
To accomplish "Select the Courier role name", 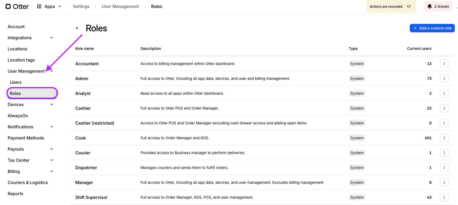I will (x=83, y=153).
